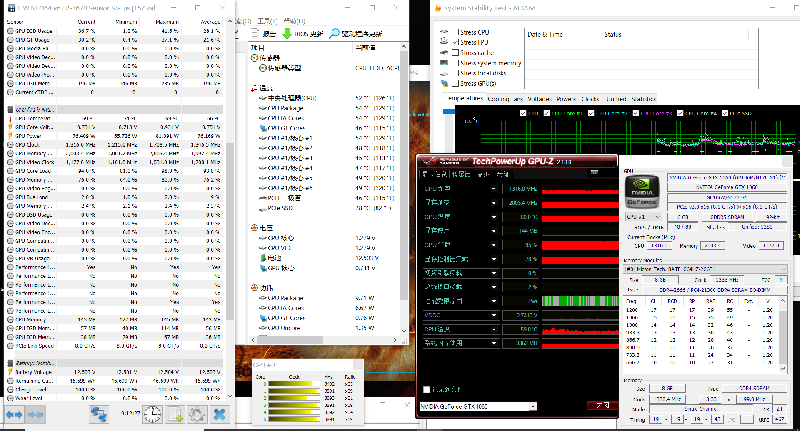This screenshot has width=800, height=431.
Task: Click GPU-Z 关闭 close button
Action: (602, 405)
